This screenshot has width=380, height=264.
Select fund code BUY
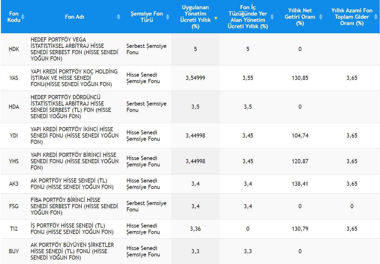pyautogui.click(x=14, y=251)
